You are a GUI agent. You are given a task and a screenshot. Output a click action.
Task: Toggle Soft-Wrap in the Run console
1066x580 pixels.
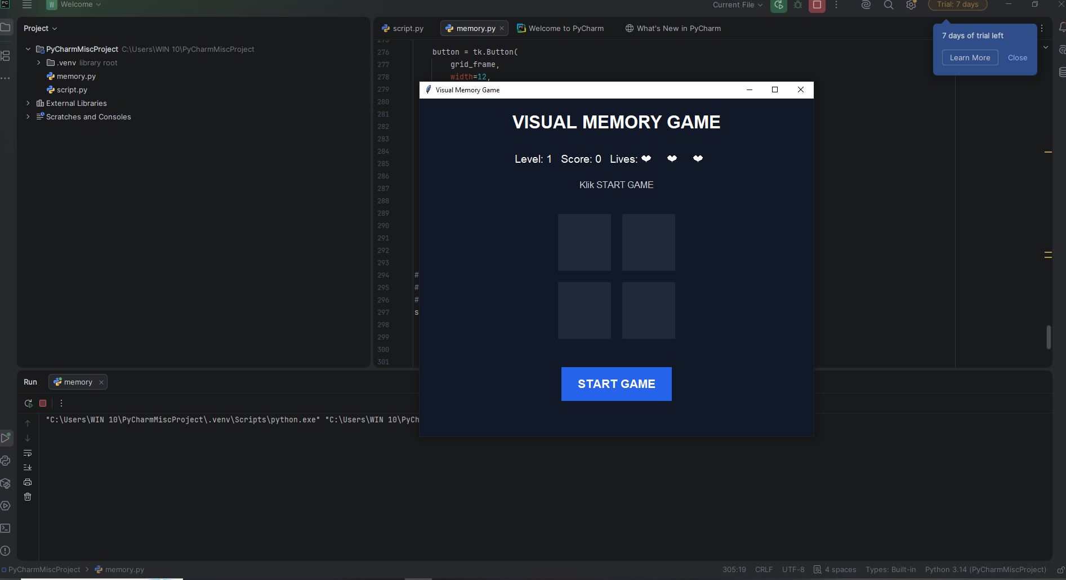pos(28,453)
